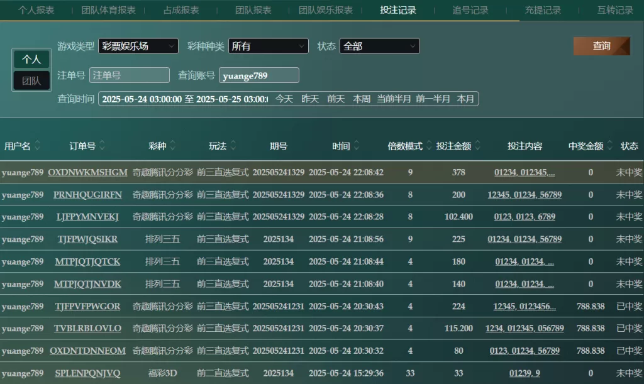The height and width of the screenshot is (384, 644).
Task: Sort by 倍数模式 column arrows
Action: (429, 145)
